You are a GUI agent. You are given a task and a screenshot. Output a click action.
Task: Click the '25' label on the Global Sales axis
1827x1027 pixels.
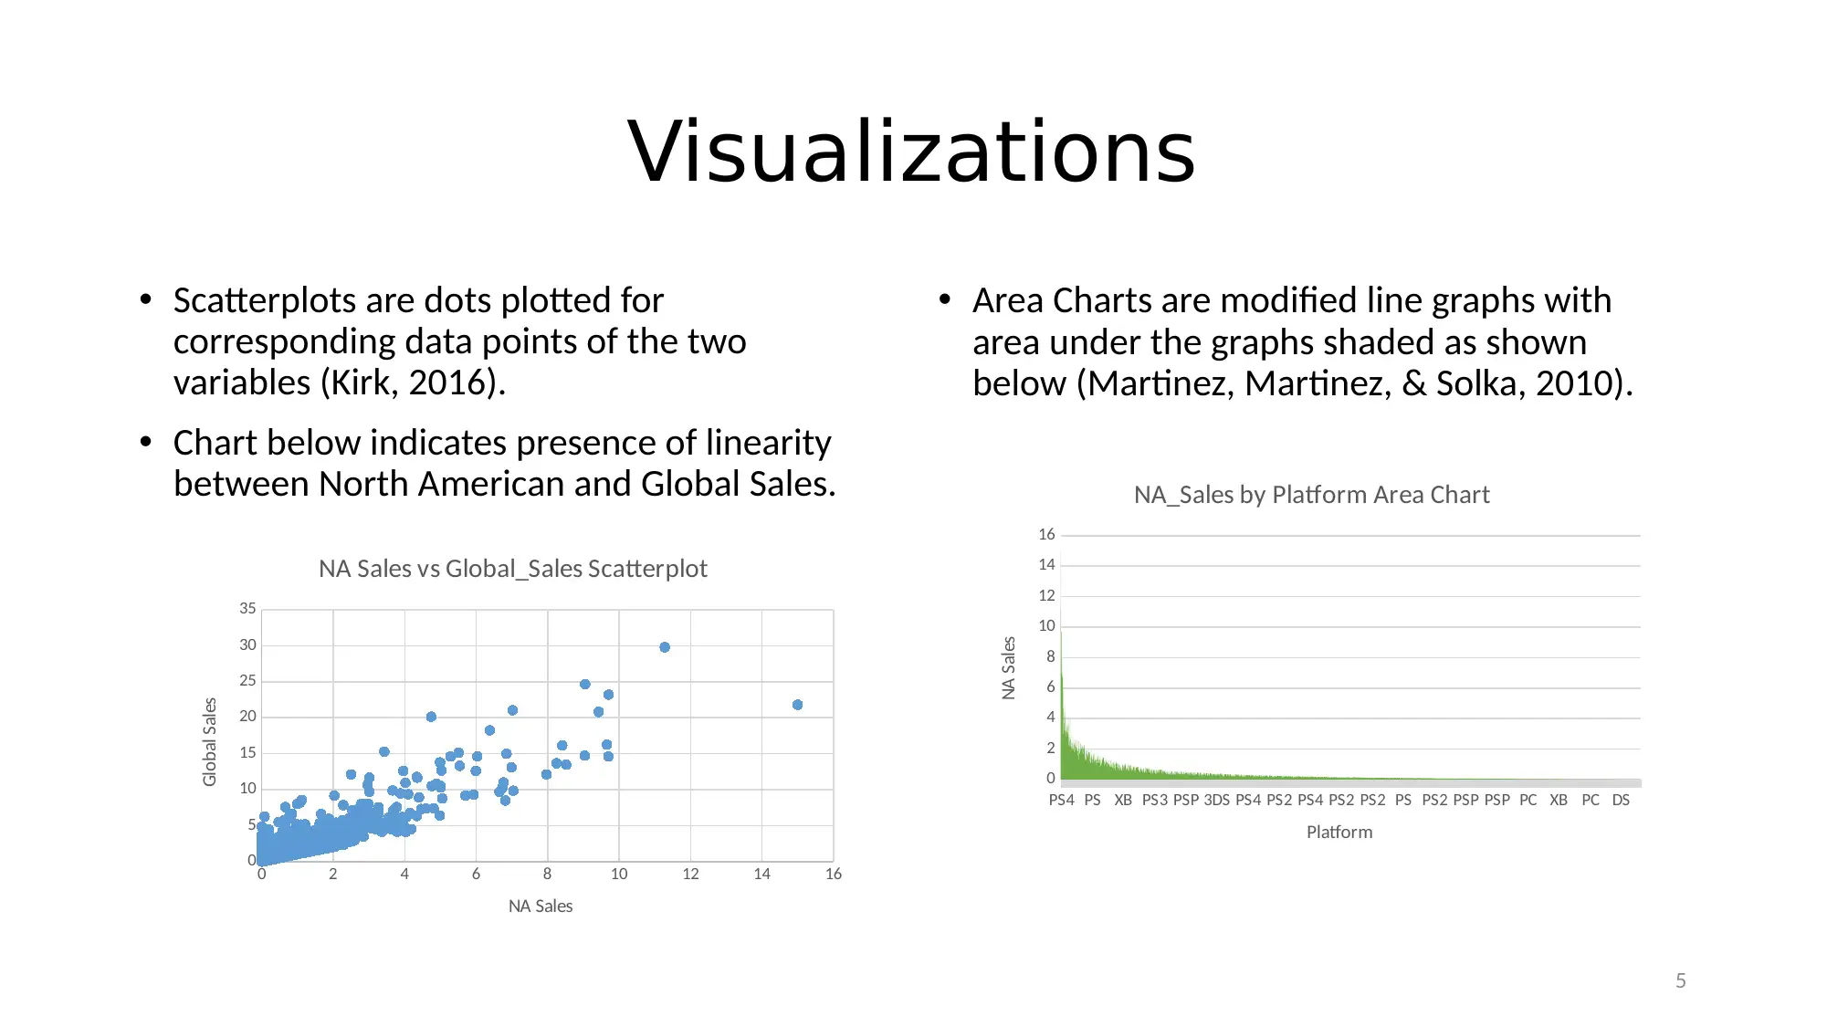[x=247, y=680]
